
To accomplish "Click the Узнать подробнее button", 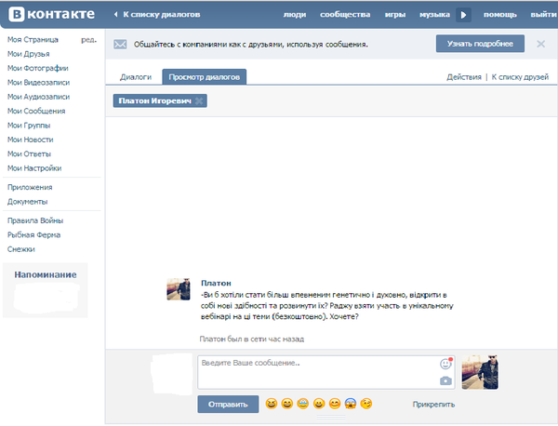I will tap(479, 44).
